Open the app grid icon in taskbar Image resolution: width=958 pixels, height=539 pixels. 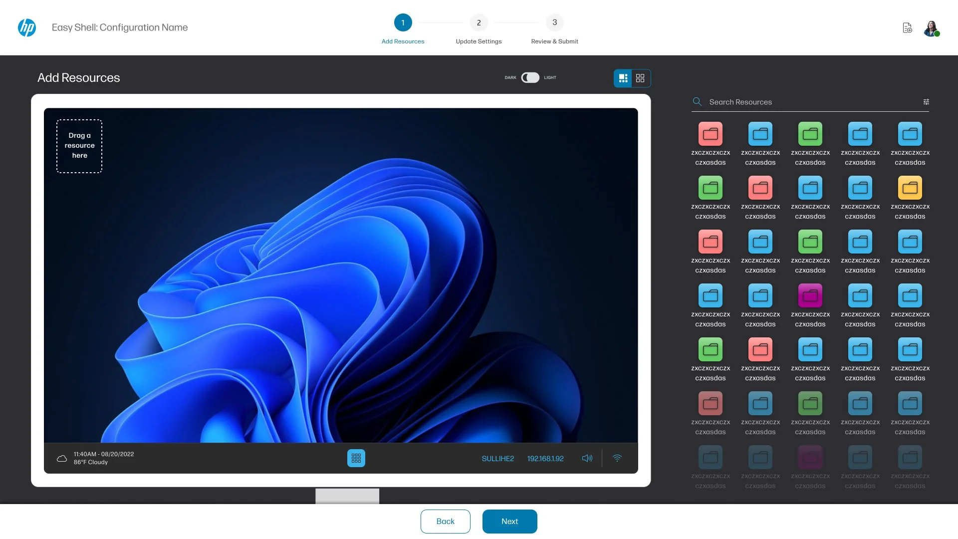coord(356,458)
